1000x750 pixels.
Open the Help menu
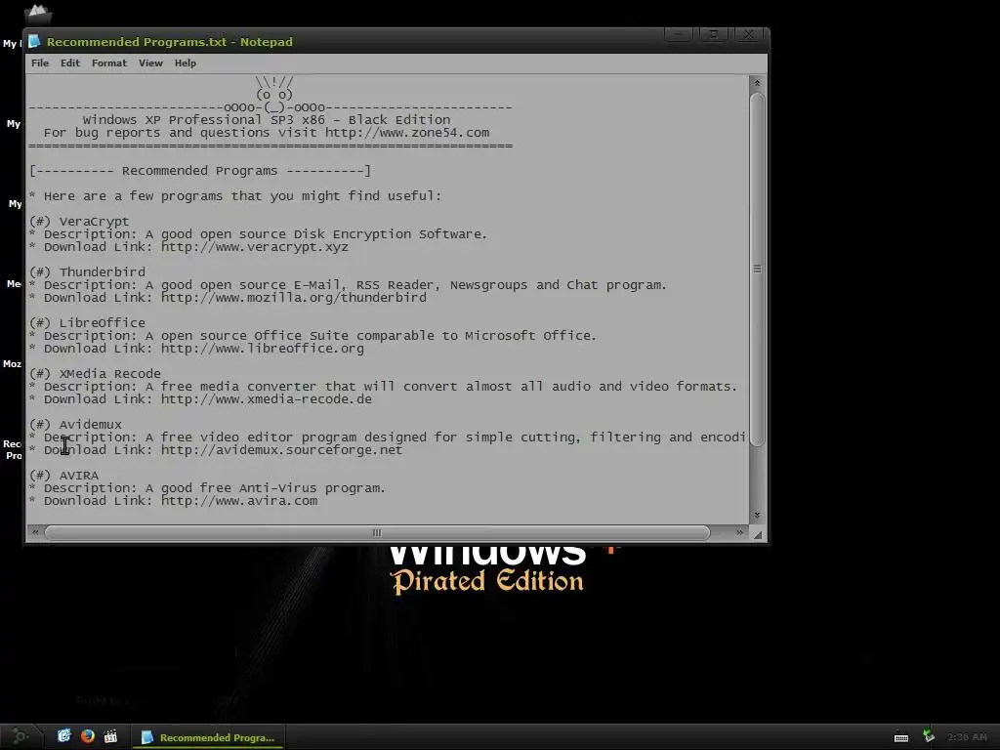point(185,63)
